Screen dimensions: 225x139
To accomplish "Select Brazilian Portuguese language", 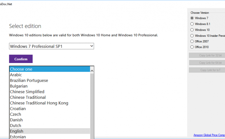I will [x=50, y=80].
